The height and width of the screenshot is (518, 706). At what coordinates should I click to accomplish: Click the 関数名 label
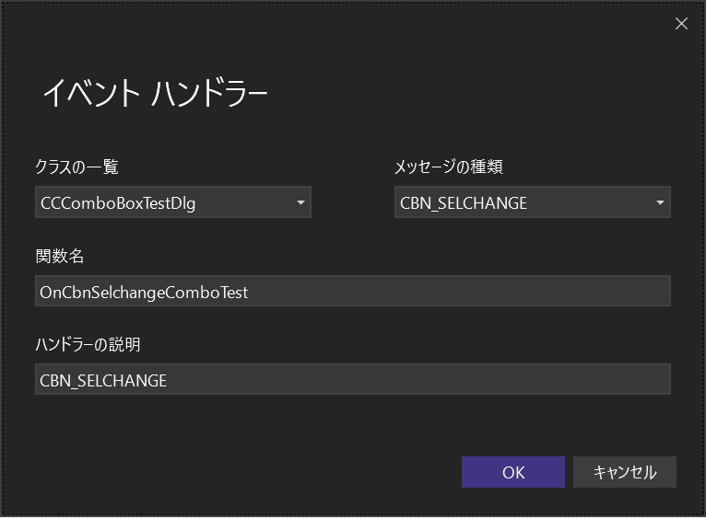[60, 255]
